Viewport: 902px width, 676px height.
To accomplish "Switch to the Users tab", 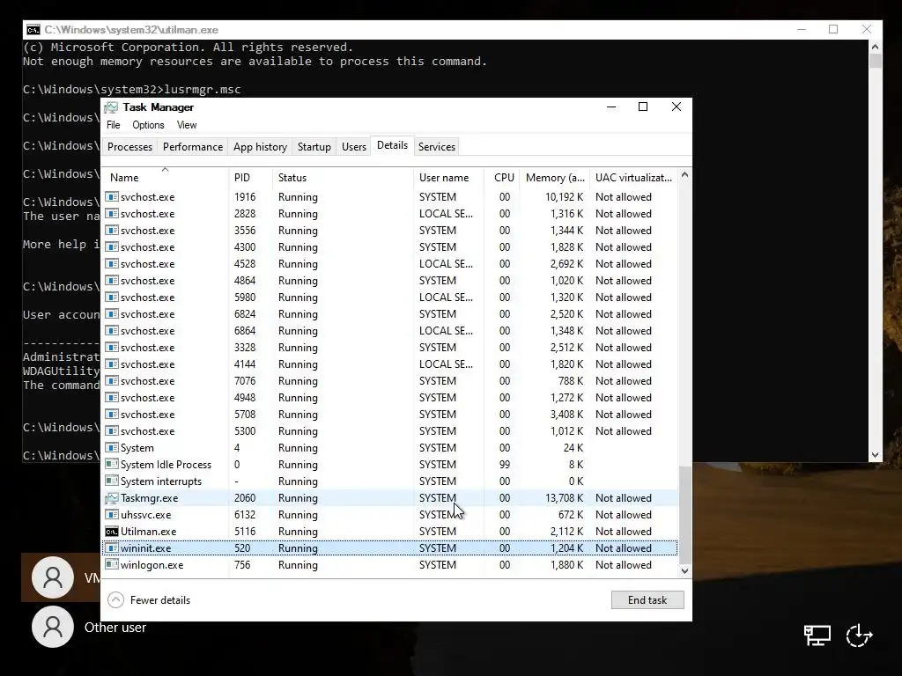I will click(x=354, y=147).
